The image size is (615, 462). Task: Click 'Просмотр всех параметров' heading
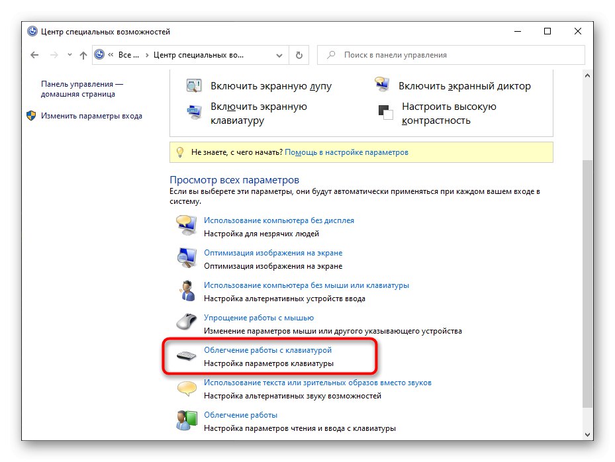[234, 180]
